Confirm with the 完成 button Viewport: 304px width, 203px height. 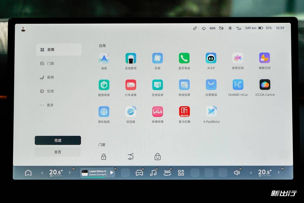click(58, 140)
